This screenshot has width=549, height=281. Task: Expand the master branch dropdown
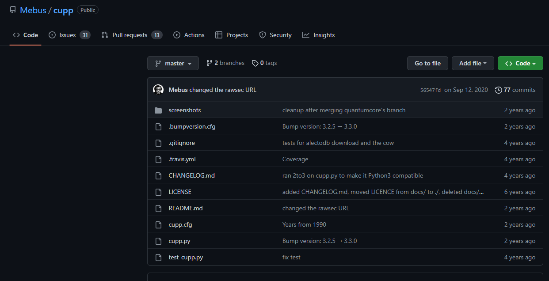point(173,63)
